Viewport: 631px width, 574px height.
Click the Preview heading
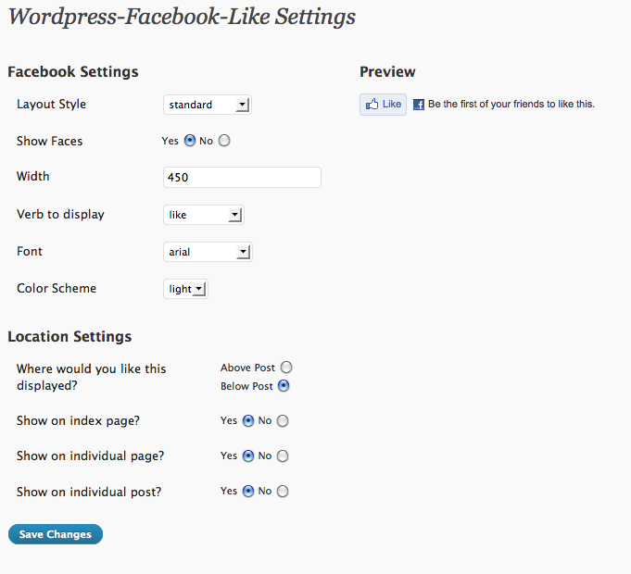point(387,72)
